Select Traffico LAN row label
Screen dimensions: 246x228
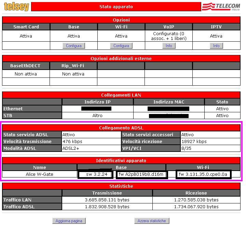(32, 200)
